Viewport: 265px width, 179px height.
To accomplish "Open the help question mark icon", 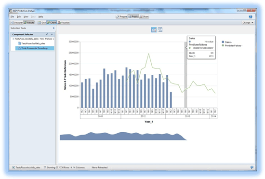I will tap(251, 16).
